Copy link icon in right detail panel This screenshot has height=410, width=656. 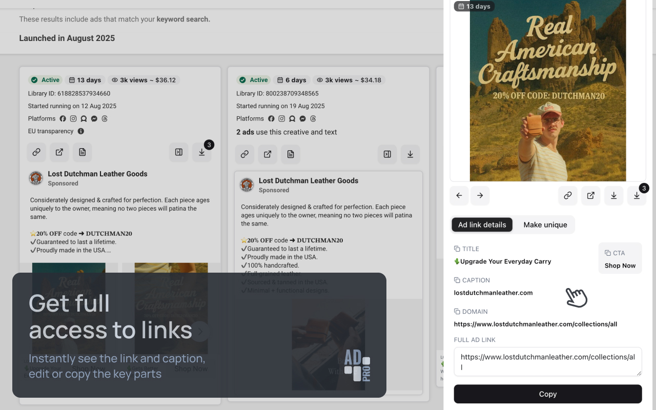point(568,195)
